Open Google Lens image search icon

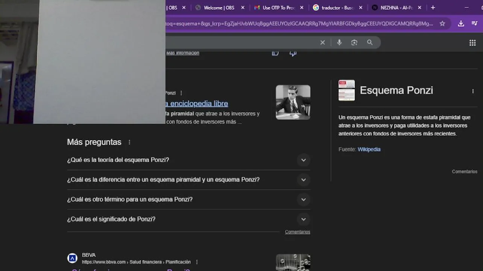354,43
